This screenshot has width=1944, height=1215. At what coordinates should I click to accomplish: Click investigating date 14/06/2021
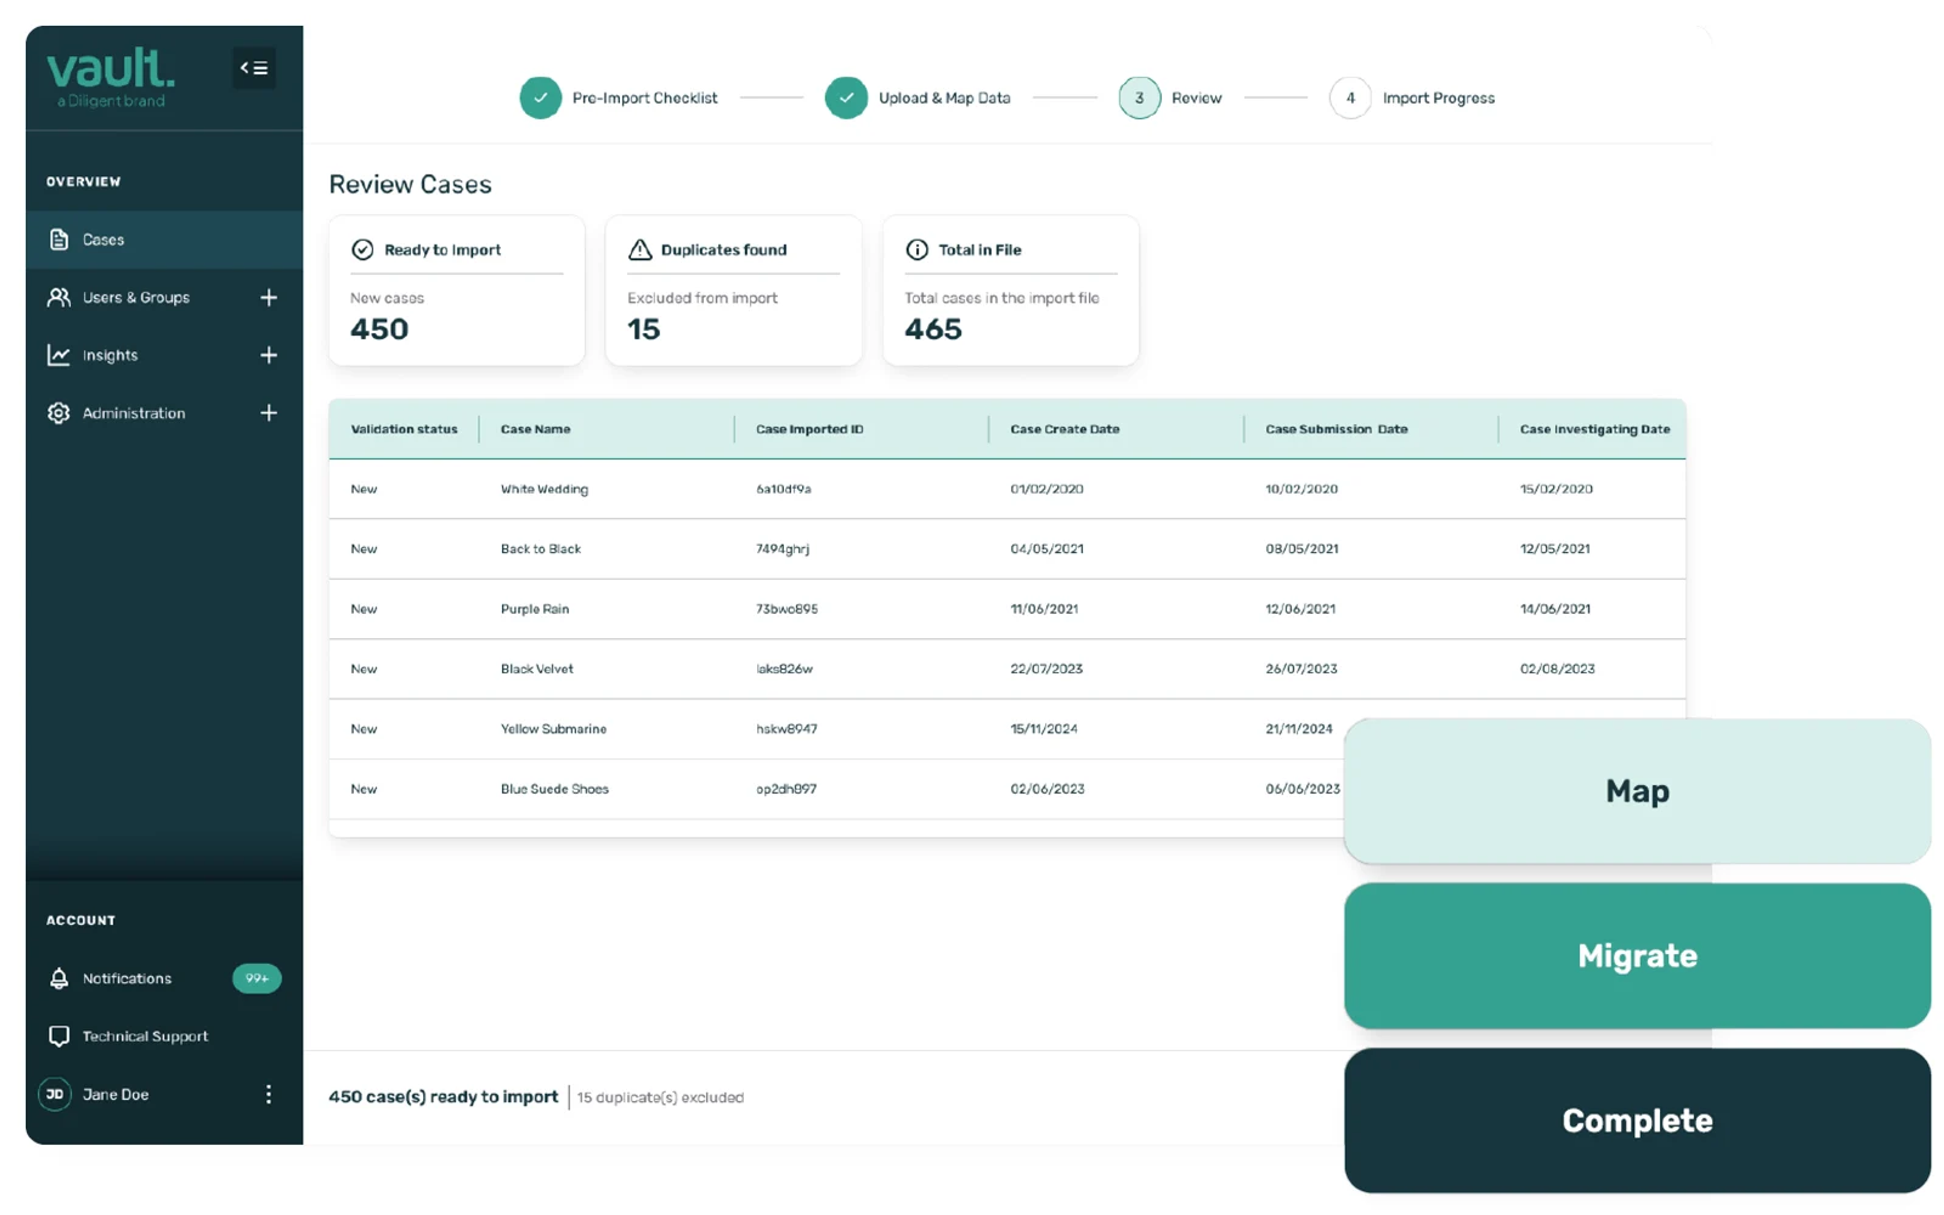pyautogui.click(x=1554, y=609)
